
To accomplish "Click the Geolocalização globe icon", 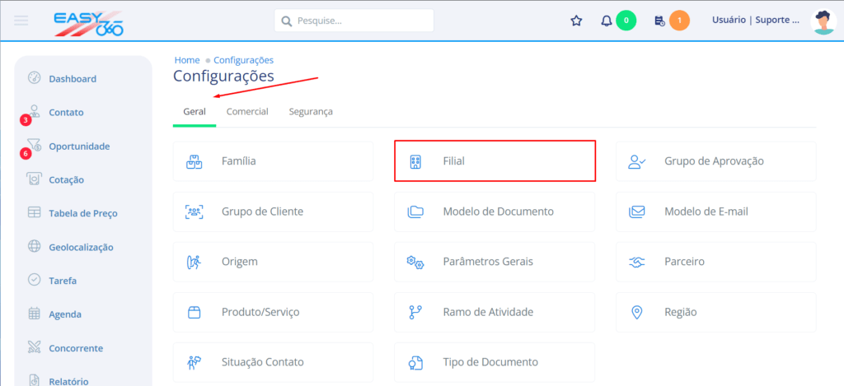I will (x=34, y=246).
